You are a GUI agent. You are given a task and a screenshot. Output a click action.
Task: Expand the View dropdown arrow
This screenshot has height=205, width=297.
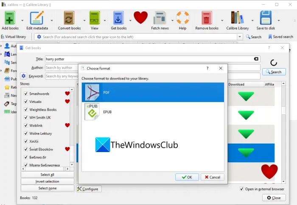(104, 20)
